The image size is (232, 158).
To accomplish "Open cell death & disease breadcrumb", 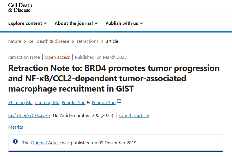I will [49, 41].
